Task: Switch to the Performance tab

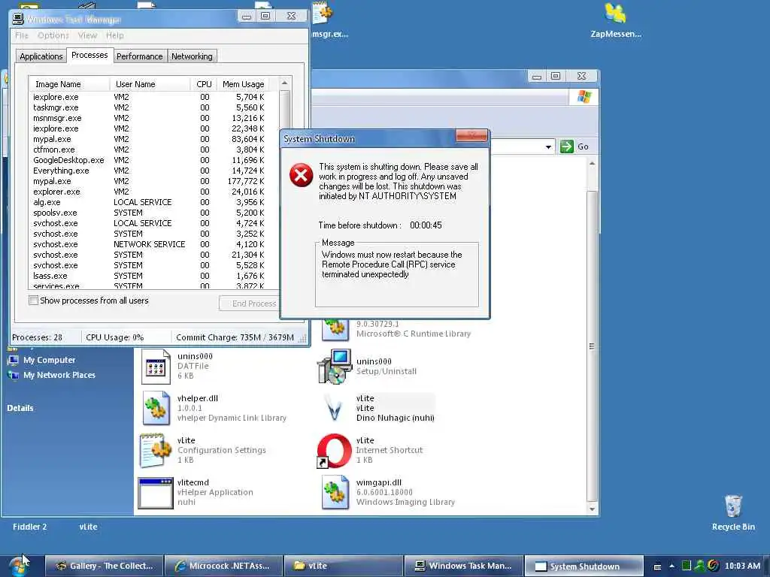Action: (139, 56)
